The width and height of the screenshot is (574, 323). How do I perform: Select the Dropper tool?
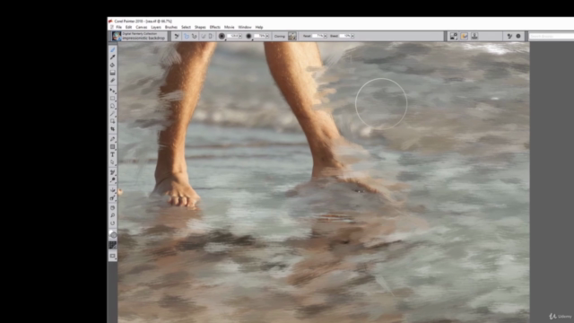pyautogui.click(x=112, y=57)
